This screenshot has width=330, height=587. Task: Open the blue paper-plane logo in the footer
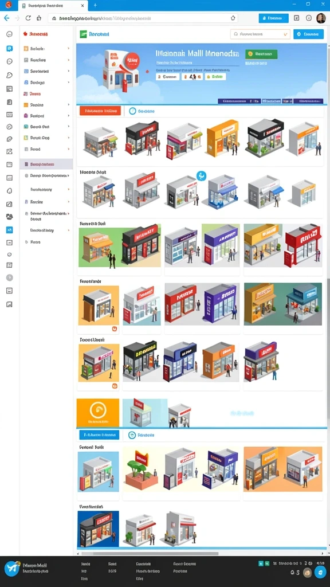click(13, 568)
